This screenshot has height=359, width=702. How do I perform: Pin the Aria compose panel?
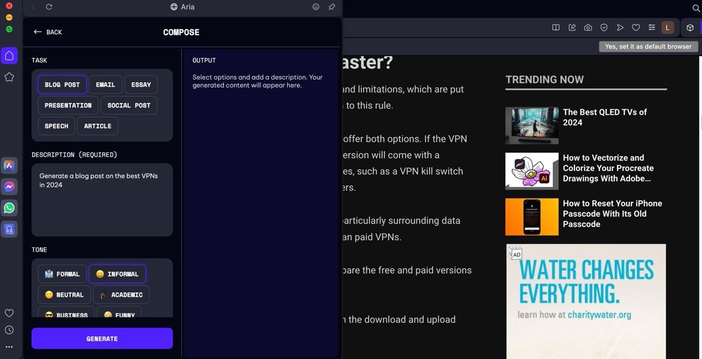click(332, 6)
